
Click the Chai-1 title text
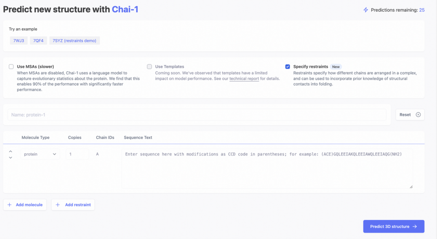pos(125,9)
